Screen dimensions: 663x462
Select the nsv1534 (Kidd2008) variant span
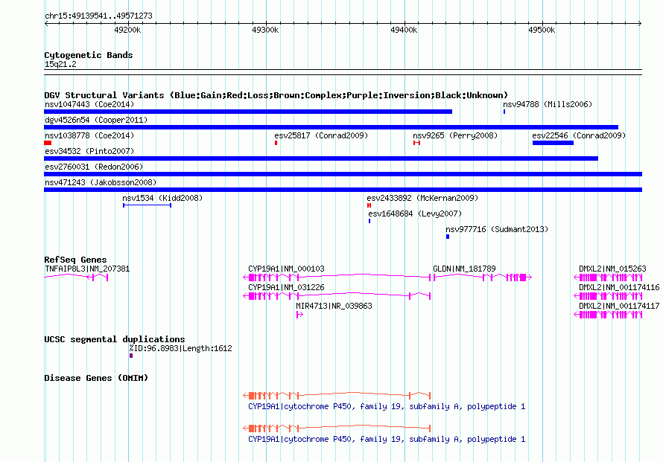pyautogui.click(x=147, y=205)
